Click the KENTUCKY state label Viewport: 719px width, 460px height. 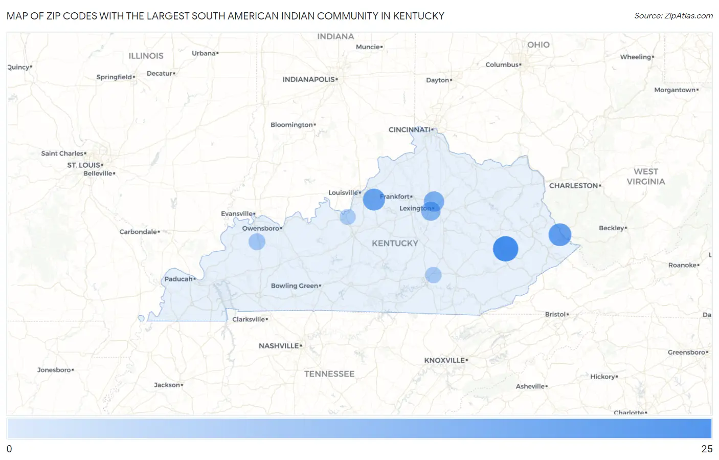coord(395,243)
